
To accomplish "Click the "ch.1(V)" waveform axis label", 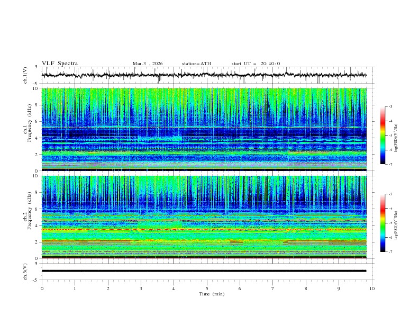I will [x=25, y=75].
